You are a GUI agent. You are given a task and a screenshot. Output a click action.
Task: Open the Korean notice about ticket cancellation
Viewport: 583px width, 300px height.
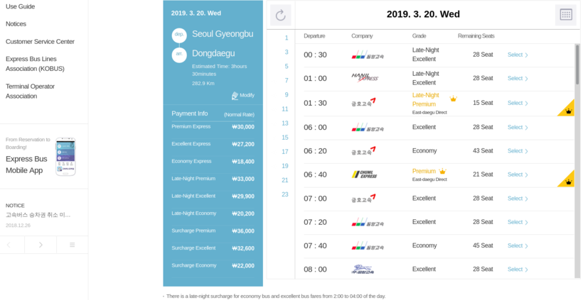coord(38,215)
